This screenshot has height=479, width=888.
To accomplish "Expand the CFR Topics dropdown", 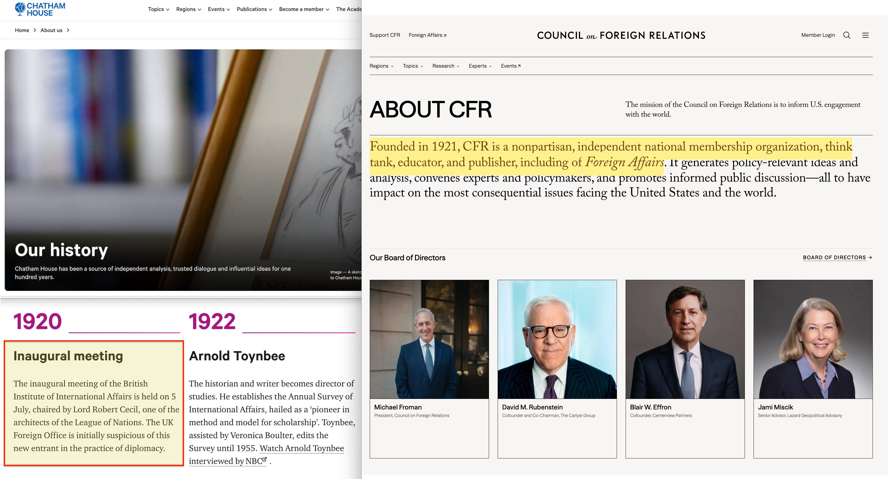I will [413, 66].
